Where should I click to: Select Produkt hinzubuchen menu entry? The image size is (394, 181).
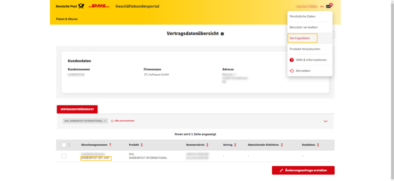coord(310,49)
